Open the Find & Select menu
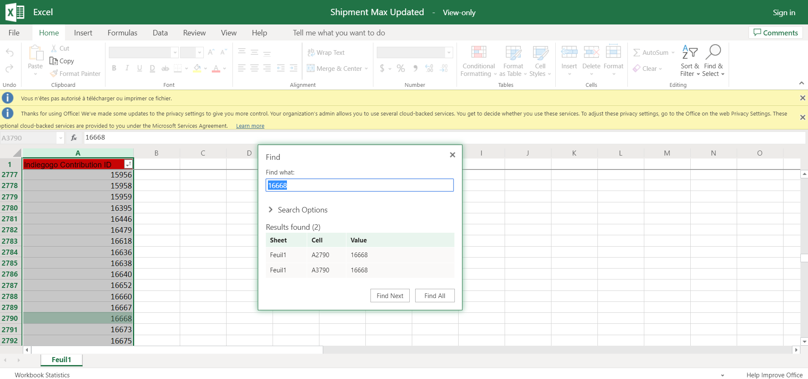This screenshot has height=379, width=808. pos(713,61)
